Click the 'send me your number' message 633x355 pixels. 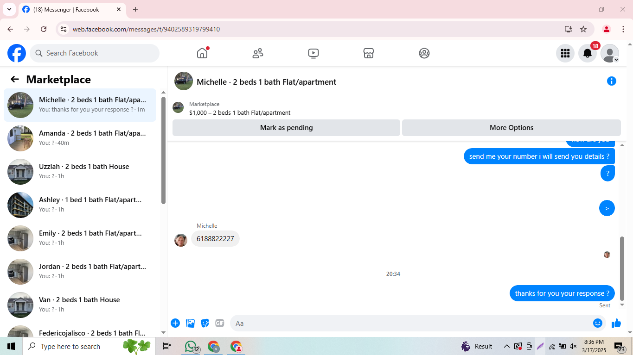click(x=539, y=156)
